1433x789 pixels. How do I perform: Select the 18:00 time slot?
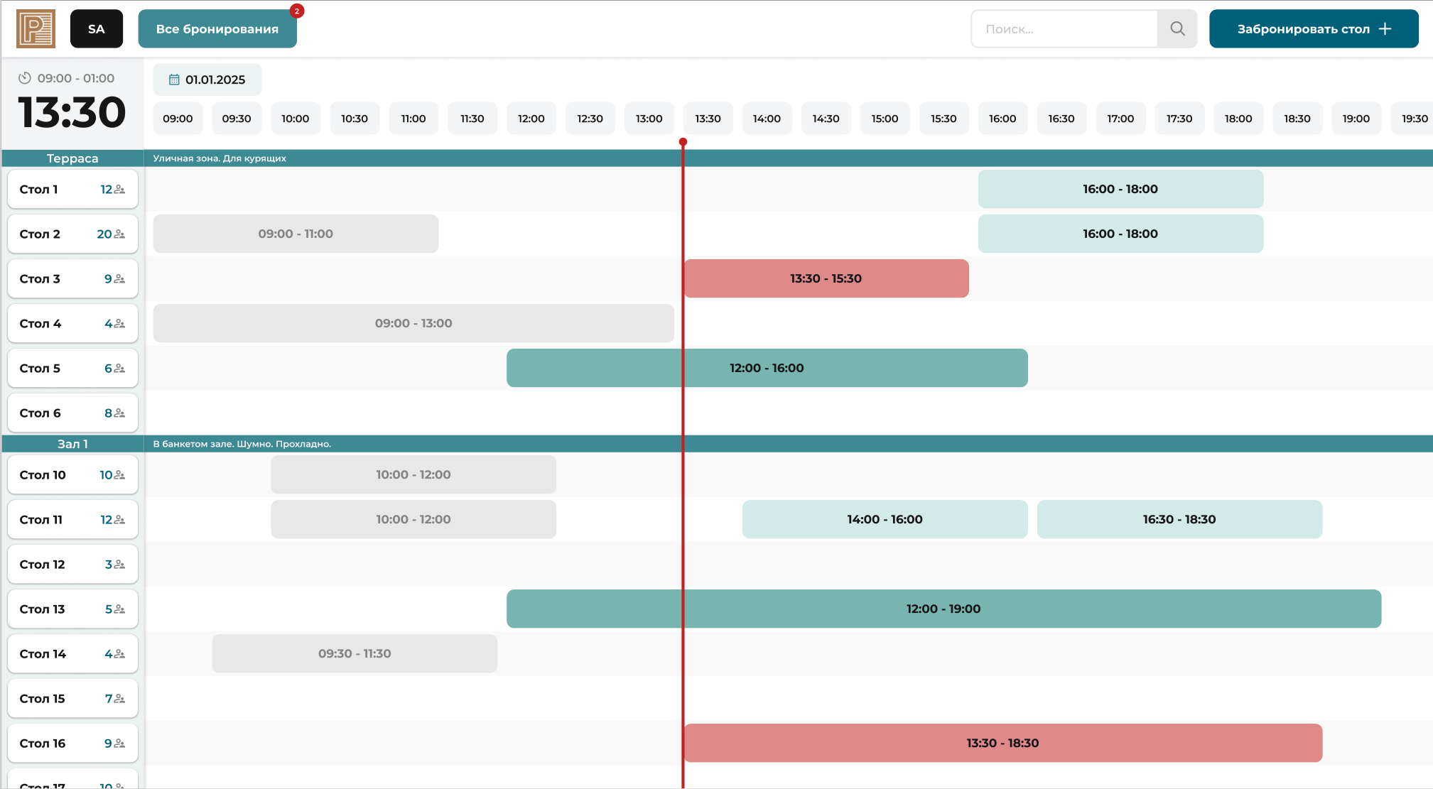1238,119
